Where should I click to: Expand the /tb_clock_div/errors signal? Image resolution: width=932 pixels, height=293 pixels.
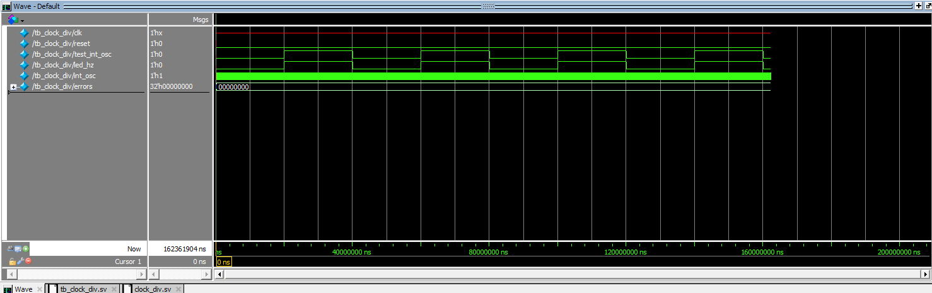pyautogui.click(x=13, y=86)
